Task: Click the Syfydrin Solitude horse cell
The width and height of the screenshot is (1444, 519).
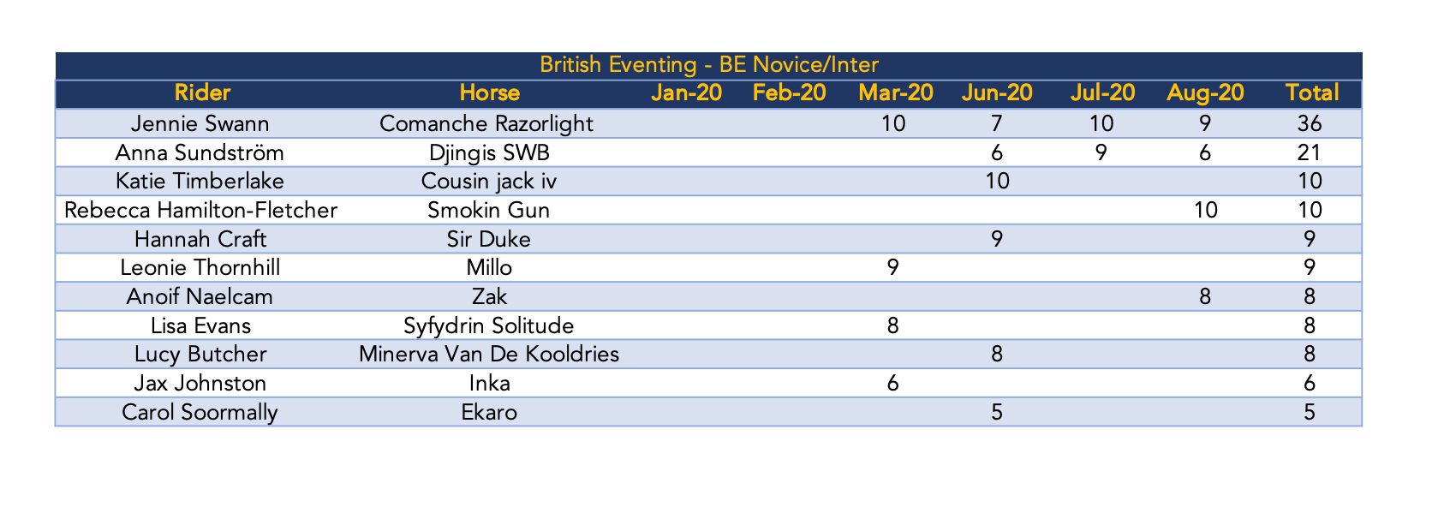Action: click(486, 325)
